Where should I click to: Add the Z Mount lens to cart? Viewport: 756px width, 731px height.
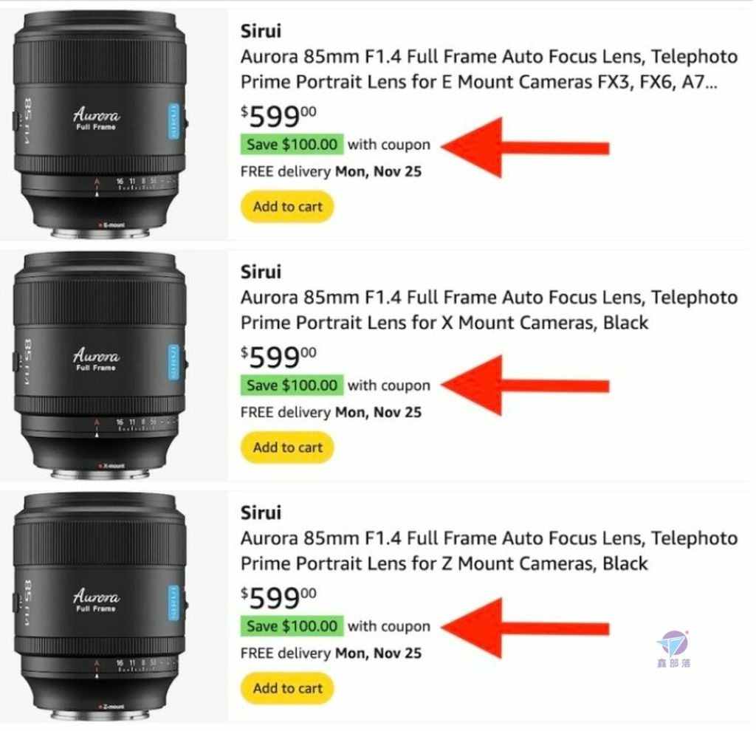pyautogui.click(x=287, y=688)
